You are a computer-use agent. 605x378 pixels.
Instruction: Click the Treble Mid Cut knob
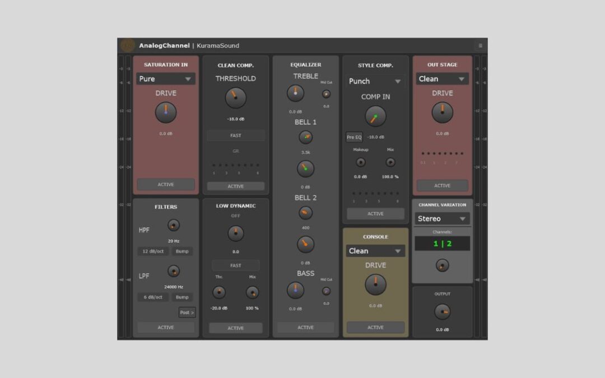coord(326,94)
